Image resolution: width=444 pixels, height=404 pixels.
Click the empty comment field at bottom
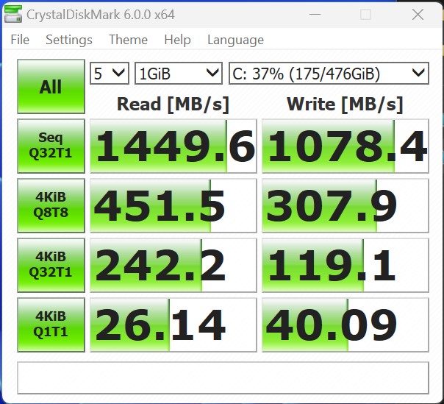click(223, 378)
